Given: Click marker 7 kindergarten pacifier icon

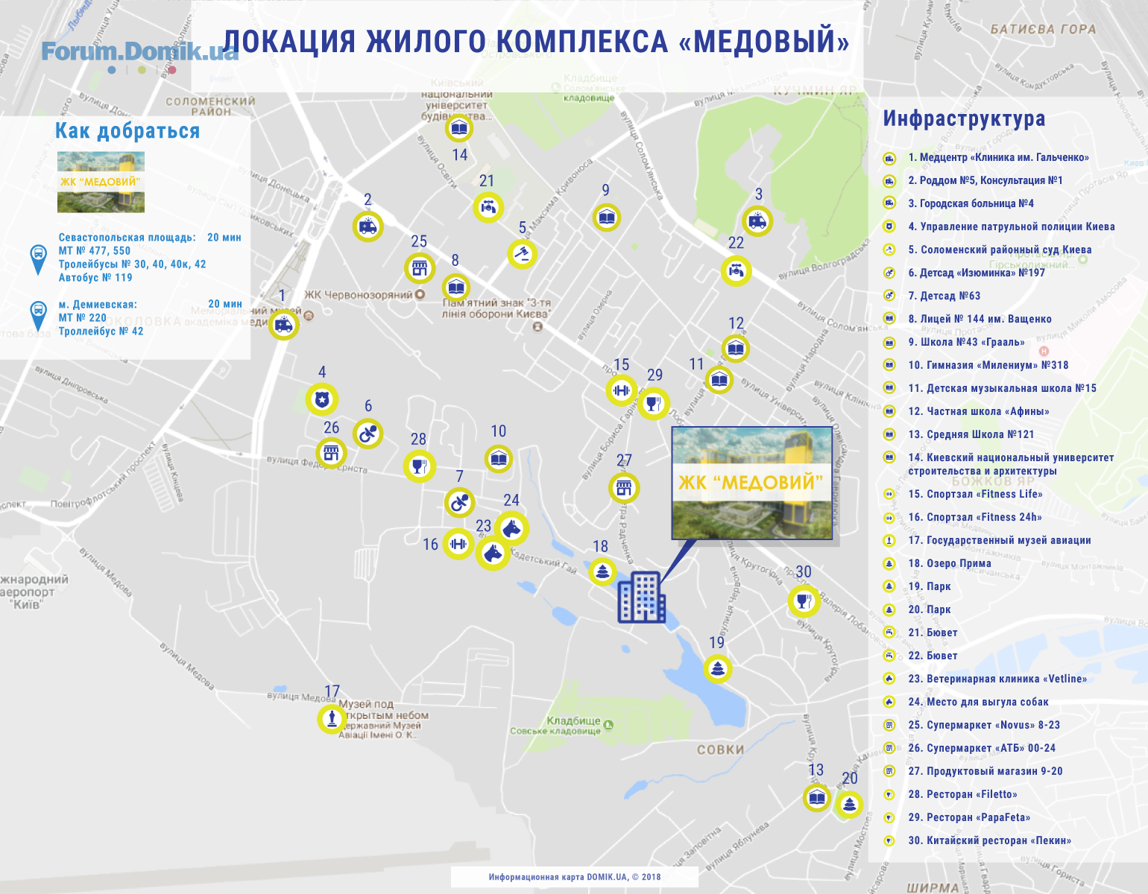Looking at the screenshot, I should [x=460, y=503].
